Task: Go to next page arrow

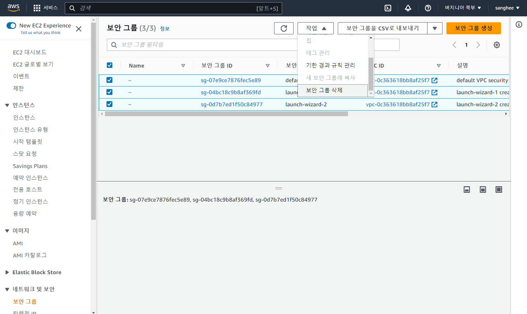Action: (x=478, y=45)
